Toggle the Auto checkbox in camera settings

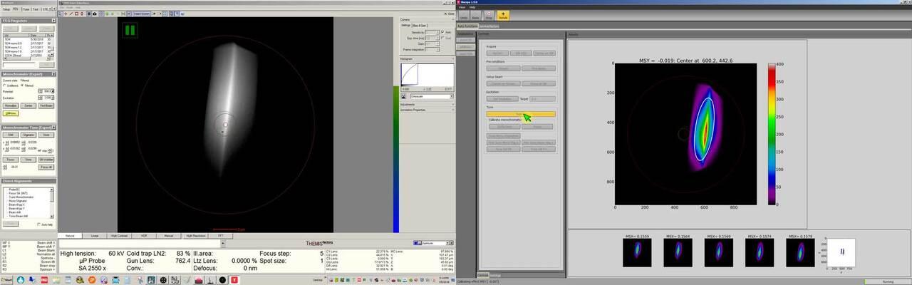[x=442, y=32]
